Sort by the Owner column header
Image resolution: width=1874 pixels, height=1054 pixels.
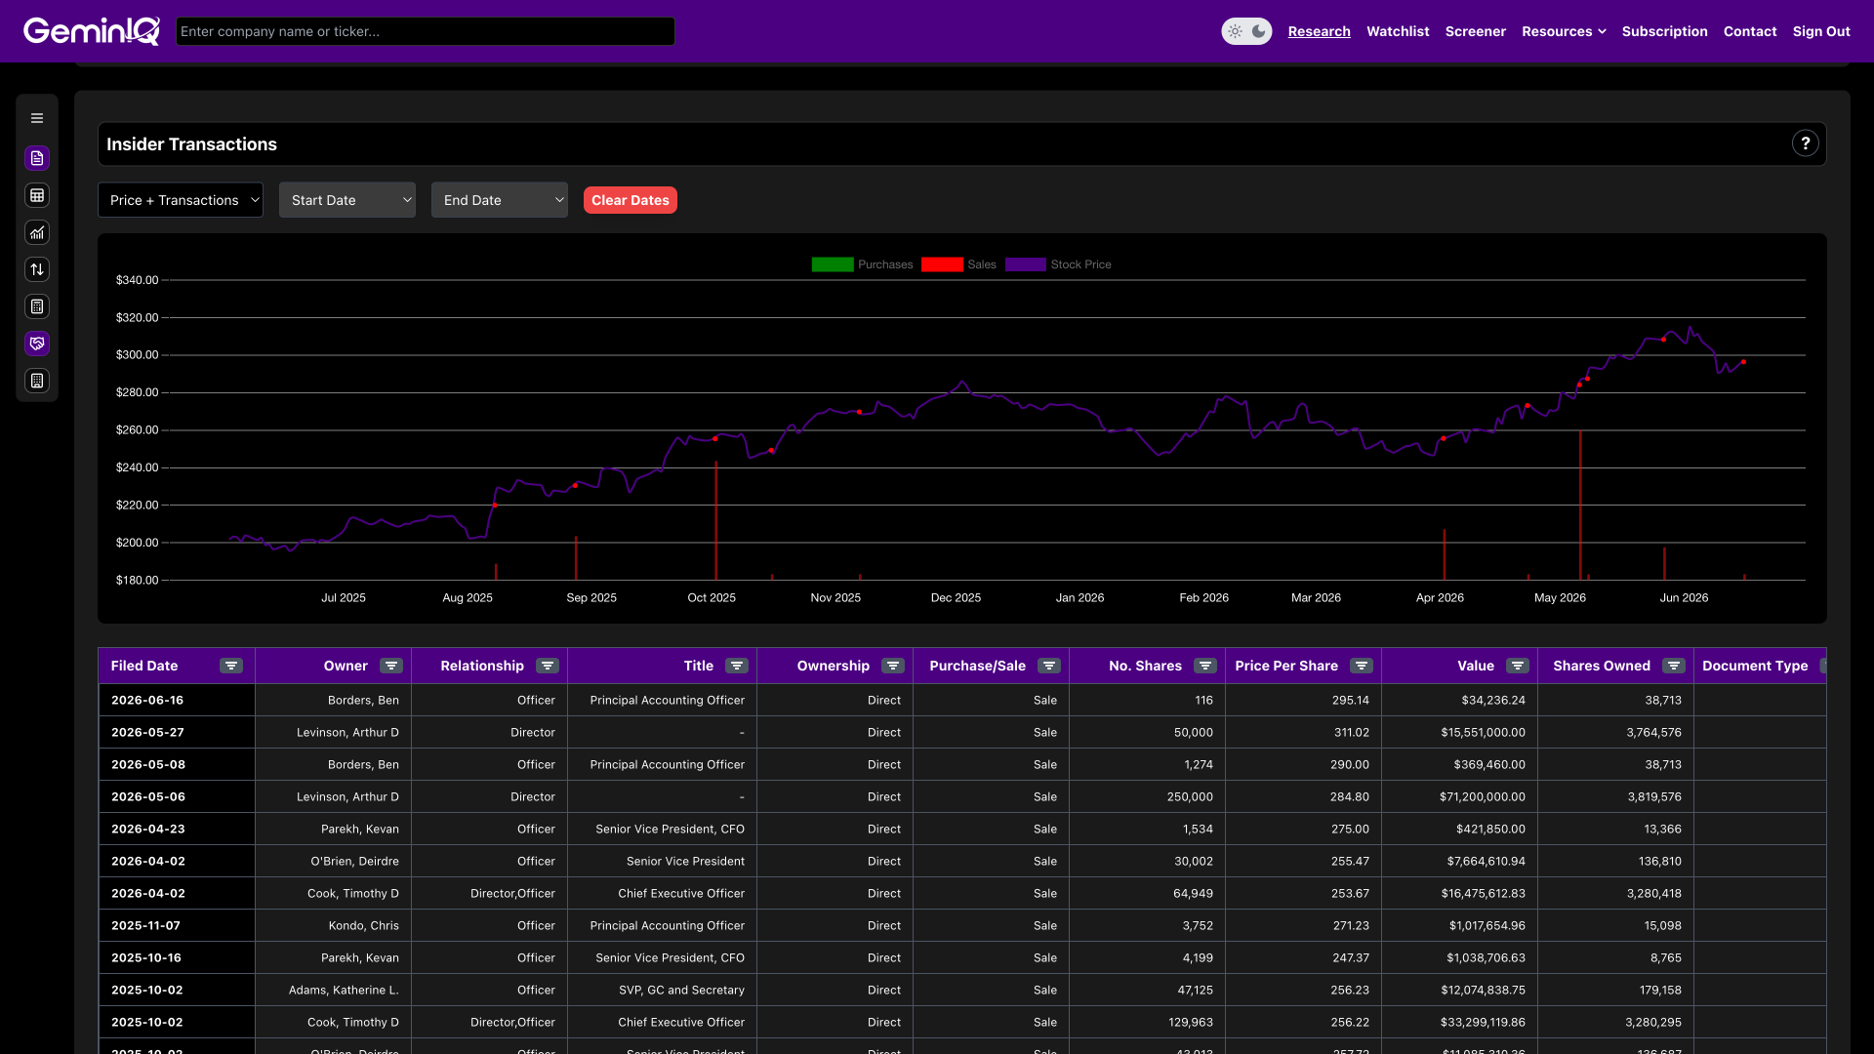[346, 666]
